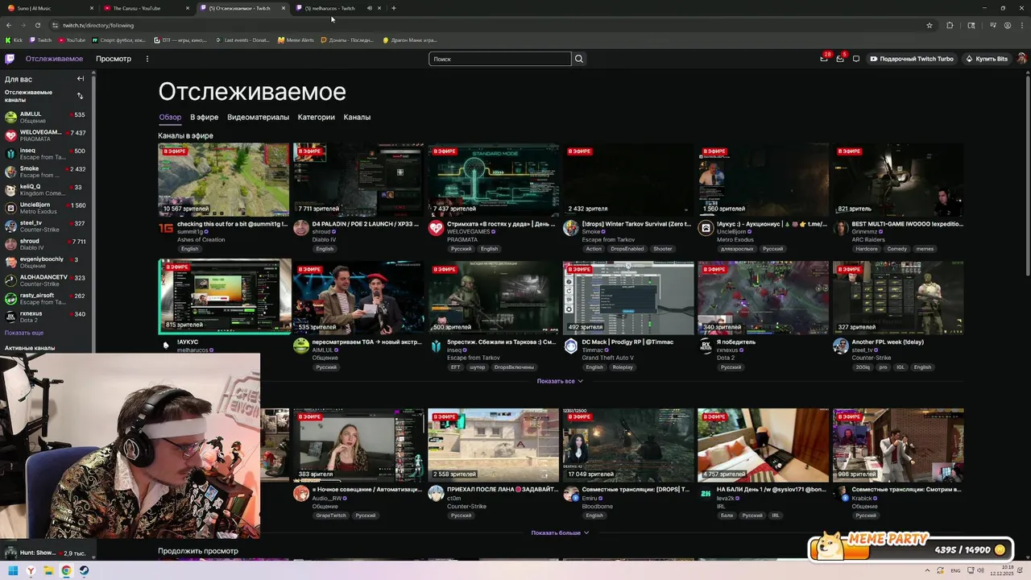The image size is (1031, 580).
Task: Open the Meme Alerts bookmark
Action: (x=296, y=39)
